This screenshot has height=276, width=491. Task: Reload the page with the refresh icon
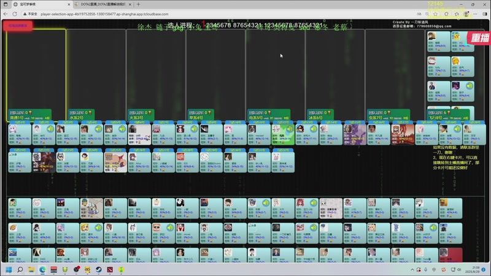point(14,14)
